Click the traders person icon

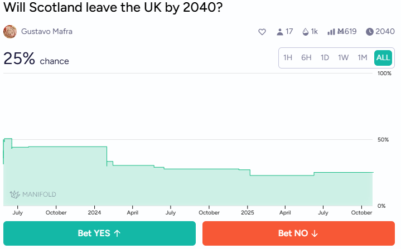[x=280, y=32]
